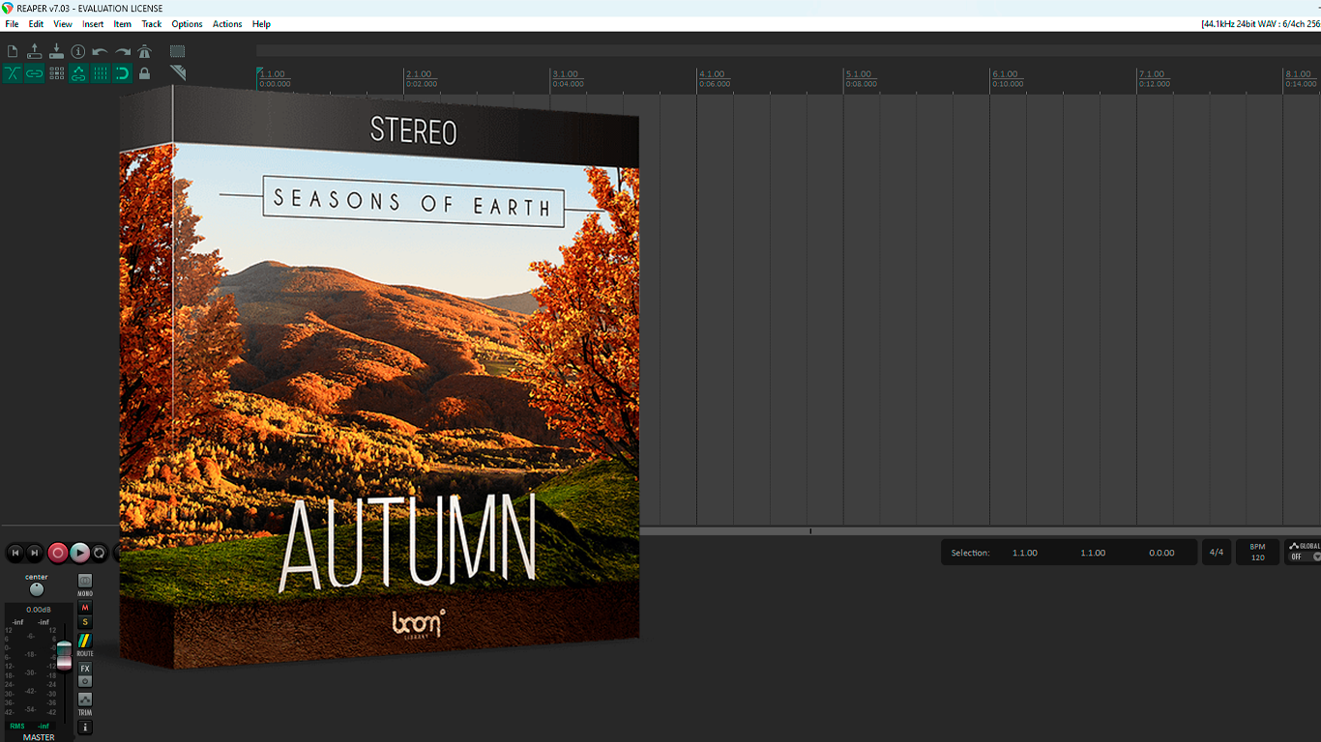Click the horizontal scrollbar below the arrange view
This screenshot has width=1321, height=742.
(x=980, y=530)
